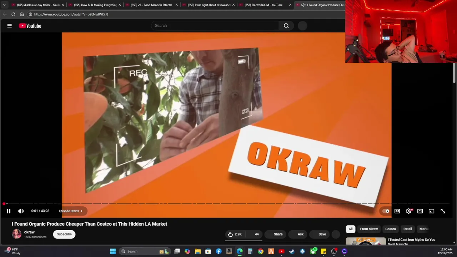Open Calculator from taskbar

tap(250, 251)
